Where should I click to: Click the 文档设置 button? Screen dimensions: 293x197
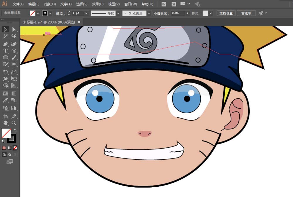[226, 13]
